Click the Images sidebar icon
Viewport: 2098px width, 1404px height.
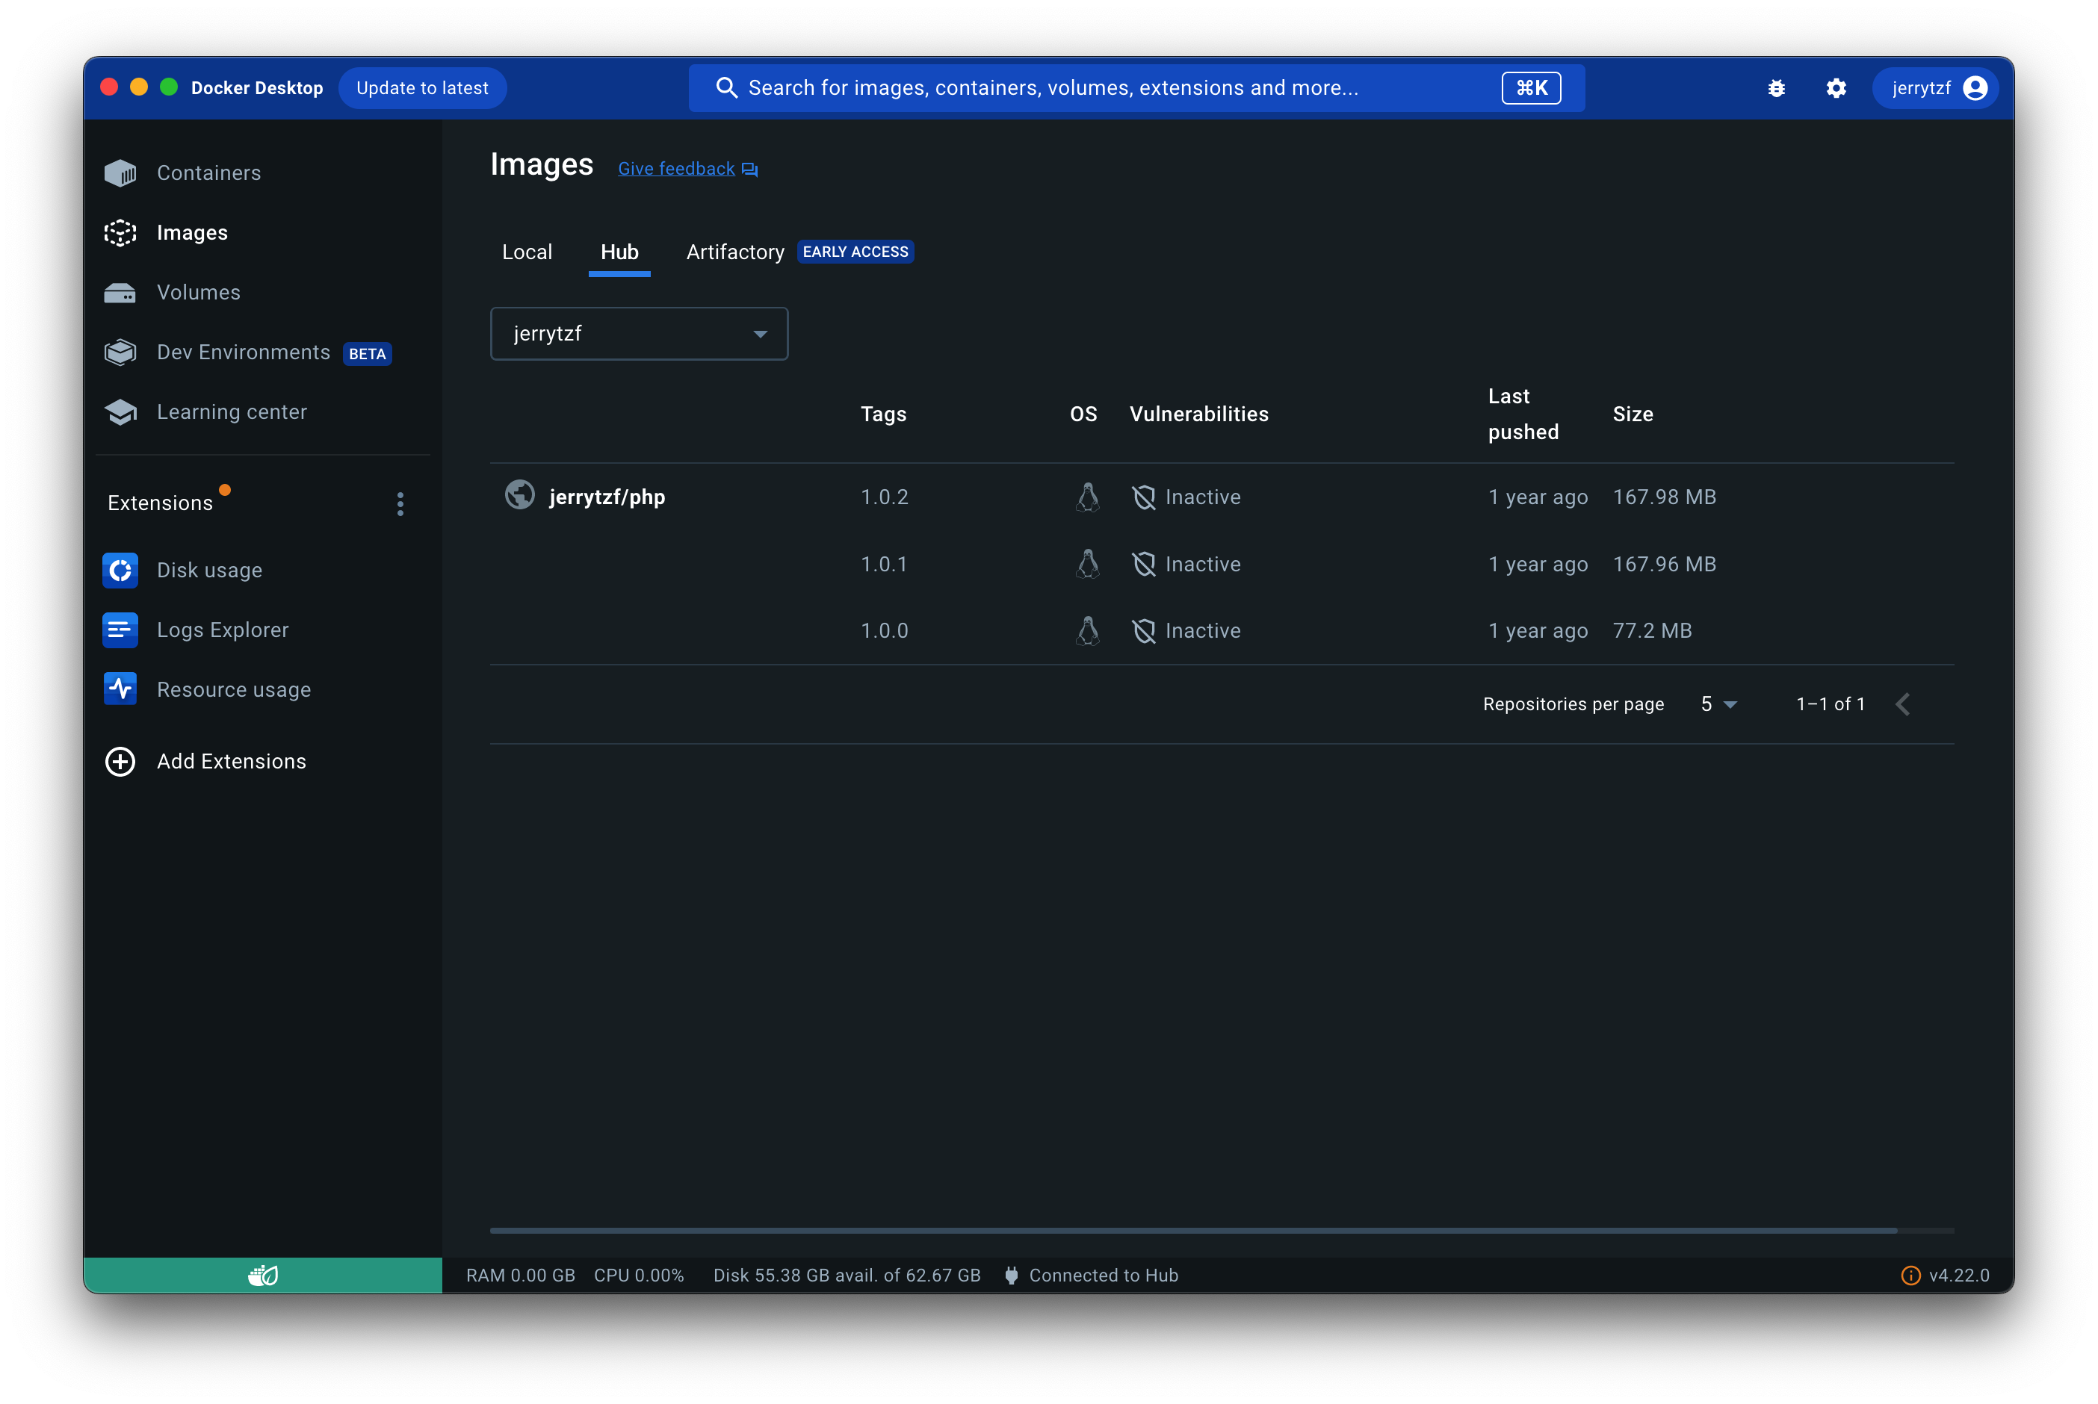(x=120, y=233)
